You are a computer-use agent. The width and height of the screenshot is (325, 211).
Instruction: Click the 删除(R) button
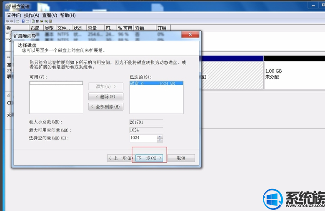point(106,97)
